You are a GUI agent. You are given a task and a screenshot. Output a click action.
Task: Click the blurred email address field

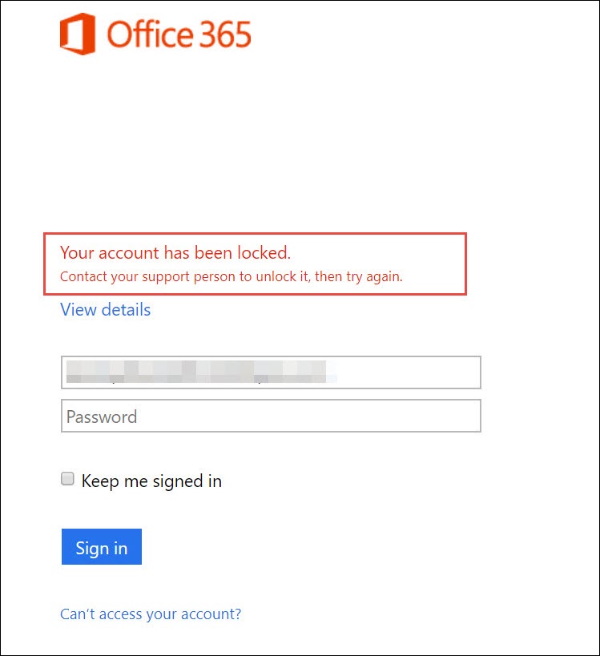coord(271,372)
